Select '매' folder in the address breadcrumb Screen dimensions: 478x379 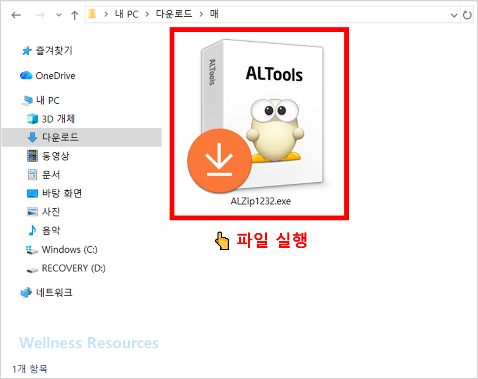(214, 15)
